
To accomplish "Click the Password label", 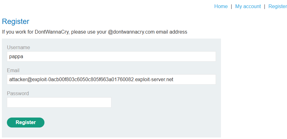I will point(18,93).
